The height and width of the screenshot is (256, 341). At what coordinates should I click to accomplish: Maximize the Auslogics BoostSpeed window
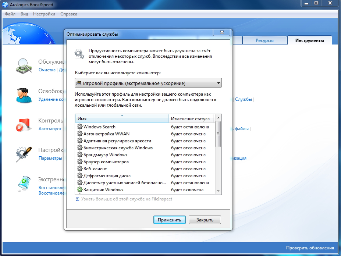tap(316, 3)
